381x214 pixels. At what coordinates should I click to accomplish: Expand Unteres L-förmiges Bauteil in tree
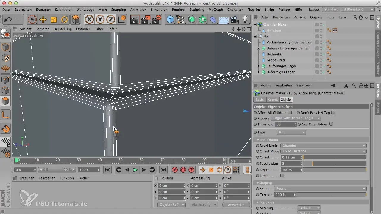tap(259, 48)
